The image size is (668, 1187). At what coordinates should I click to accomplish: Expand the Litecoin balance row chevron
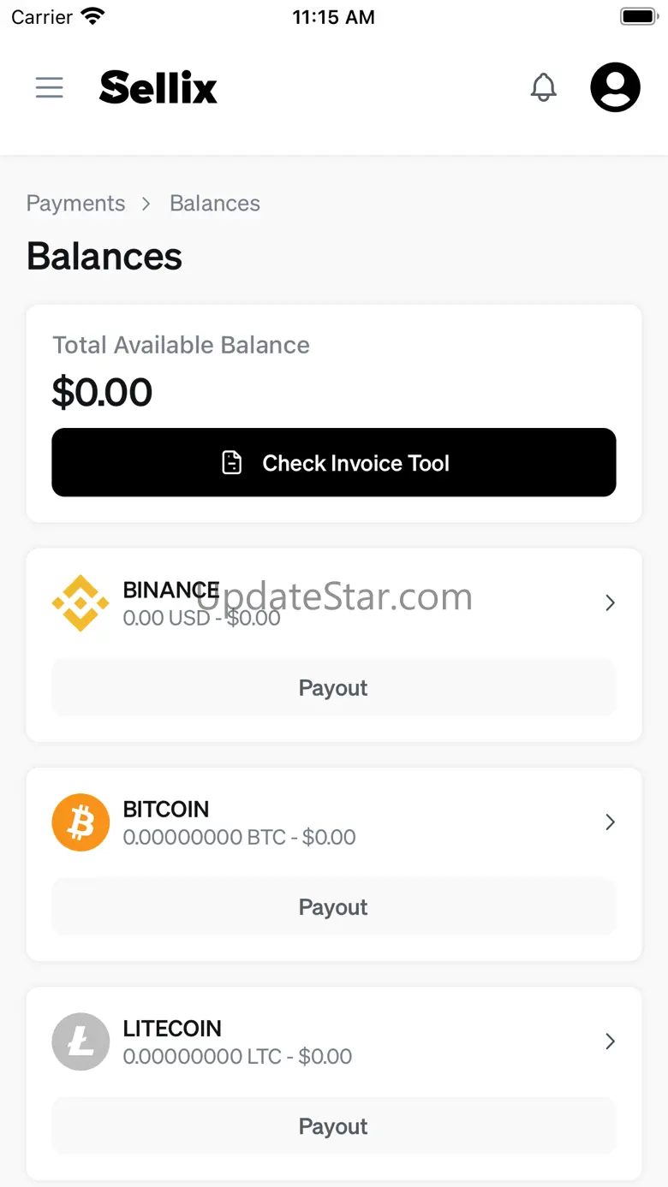(610, 1042)
